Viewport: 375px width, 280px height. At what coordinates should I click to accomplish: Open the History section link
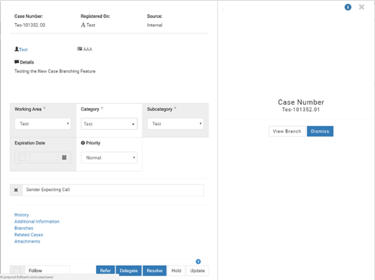point(22,215)
